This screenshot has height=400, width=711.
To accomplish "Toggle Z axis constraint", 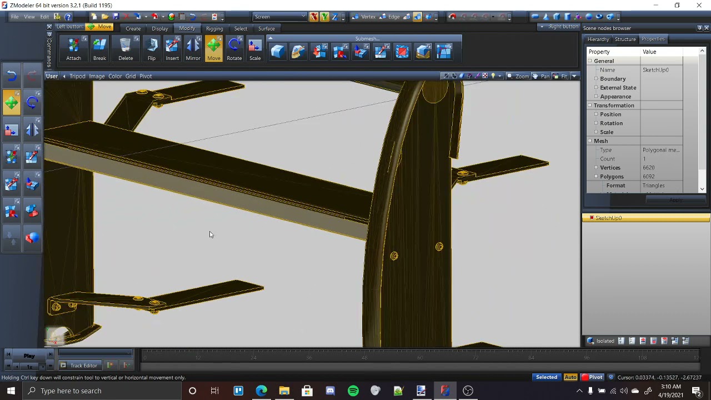I will [335, 17].
